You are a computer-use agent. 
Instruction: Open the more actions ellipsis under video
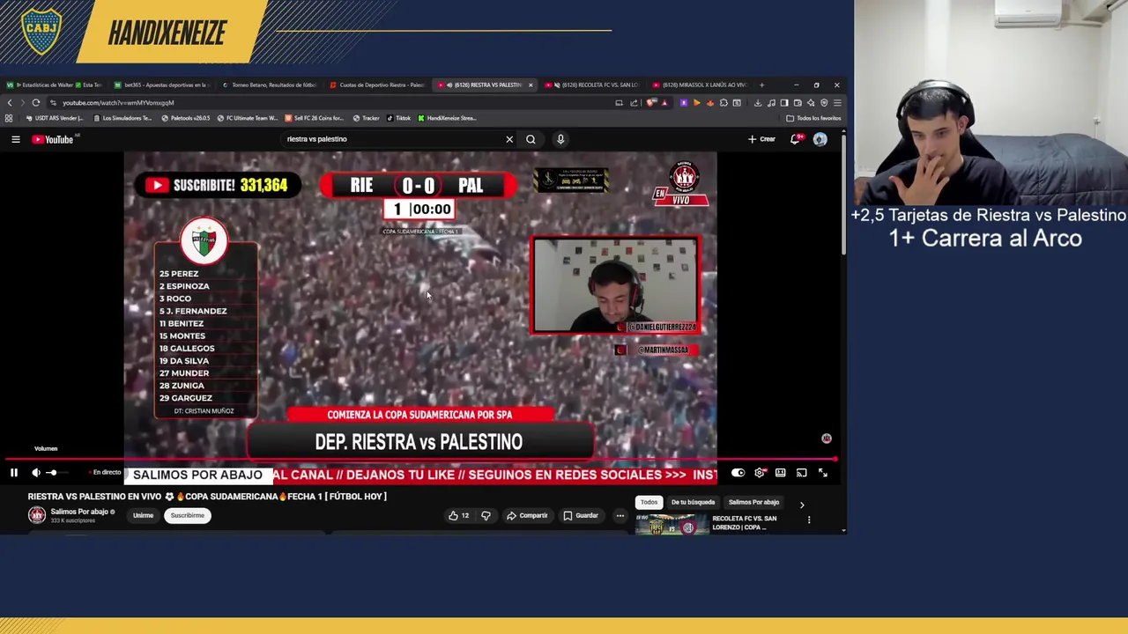620,515
